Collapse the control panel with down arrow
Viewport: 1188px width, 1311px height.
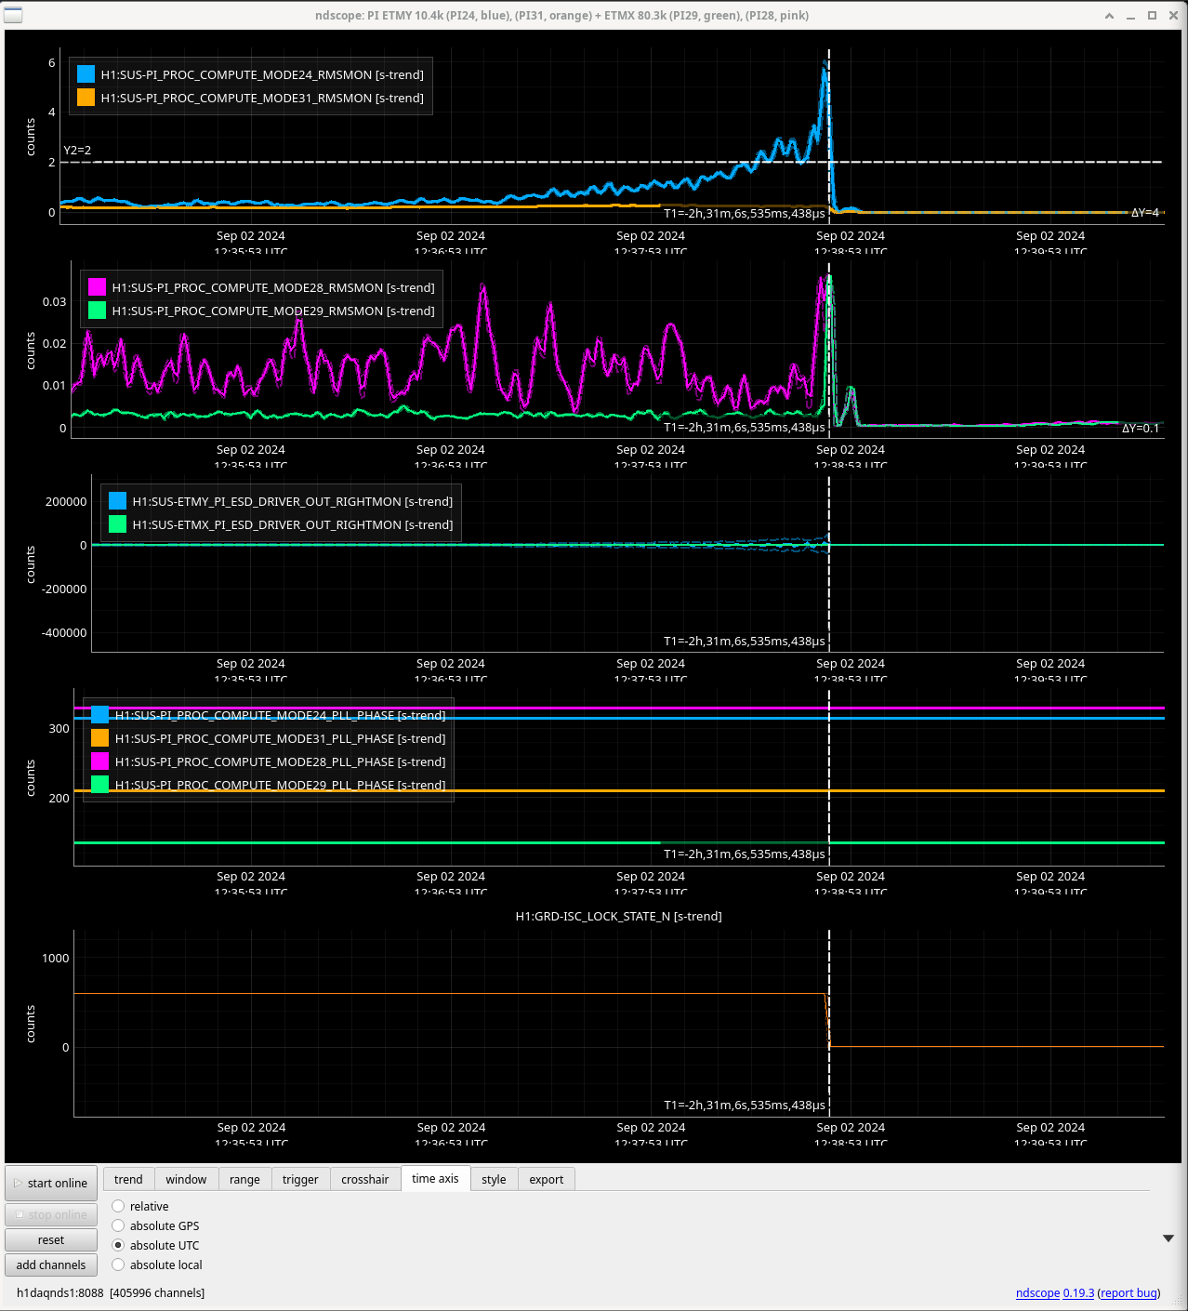coord(1168,1238)
